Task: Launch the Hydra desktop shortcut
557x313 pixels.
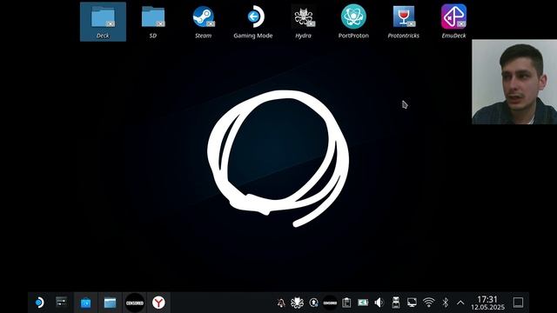Action: tap(304, 21)
